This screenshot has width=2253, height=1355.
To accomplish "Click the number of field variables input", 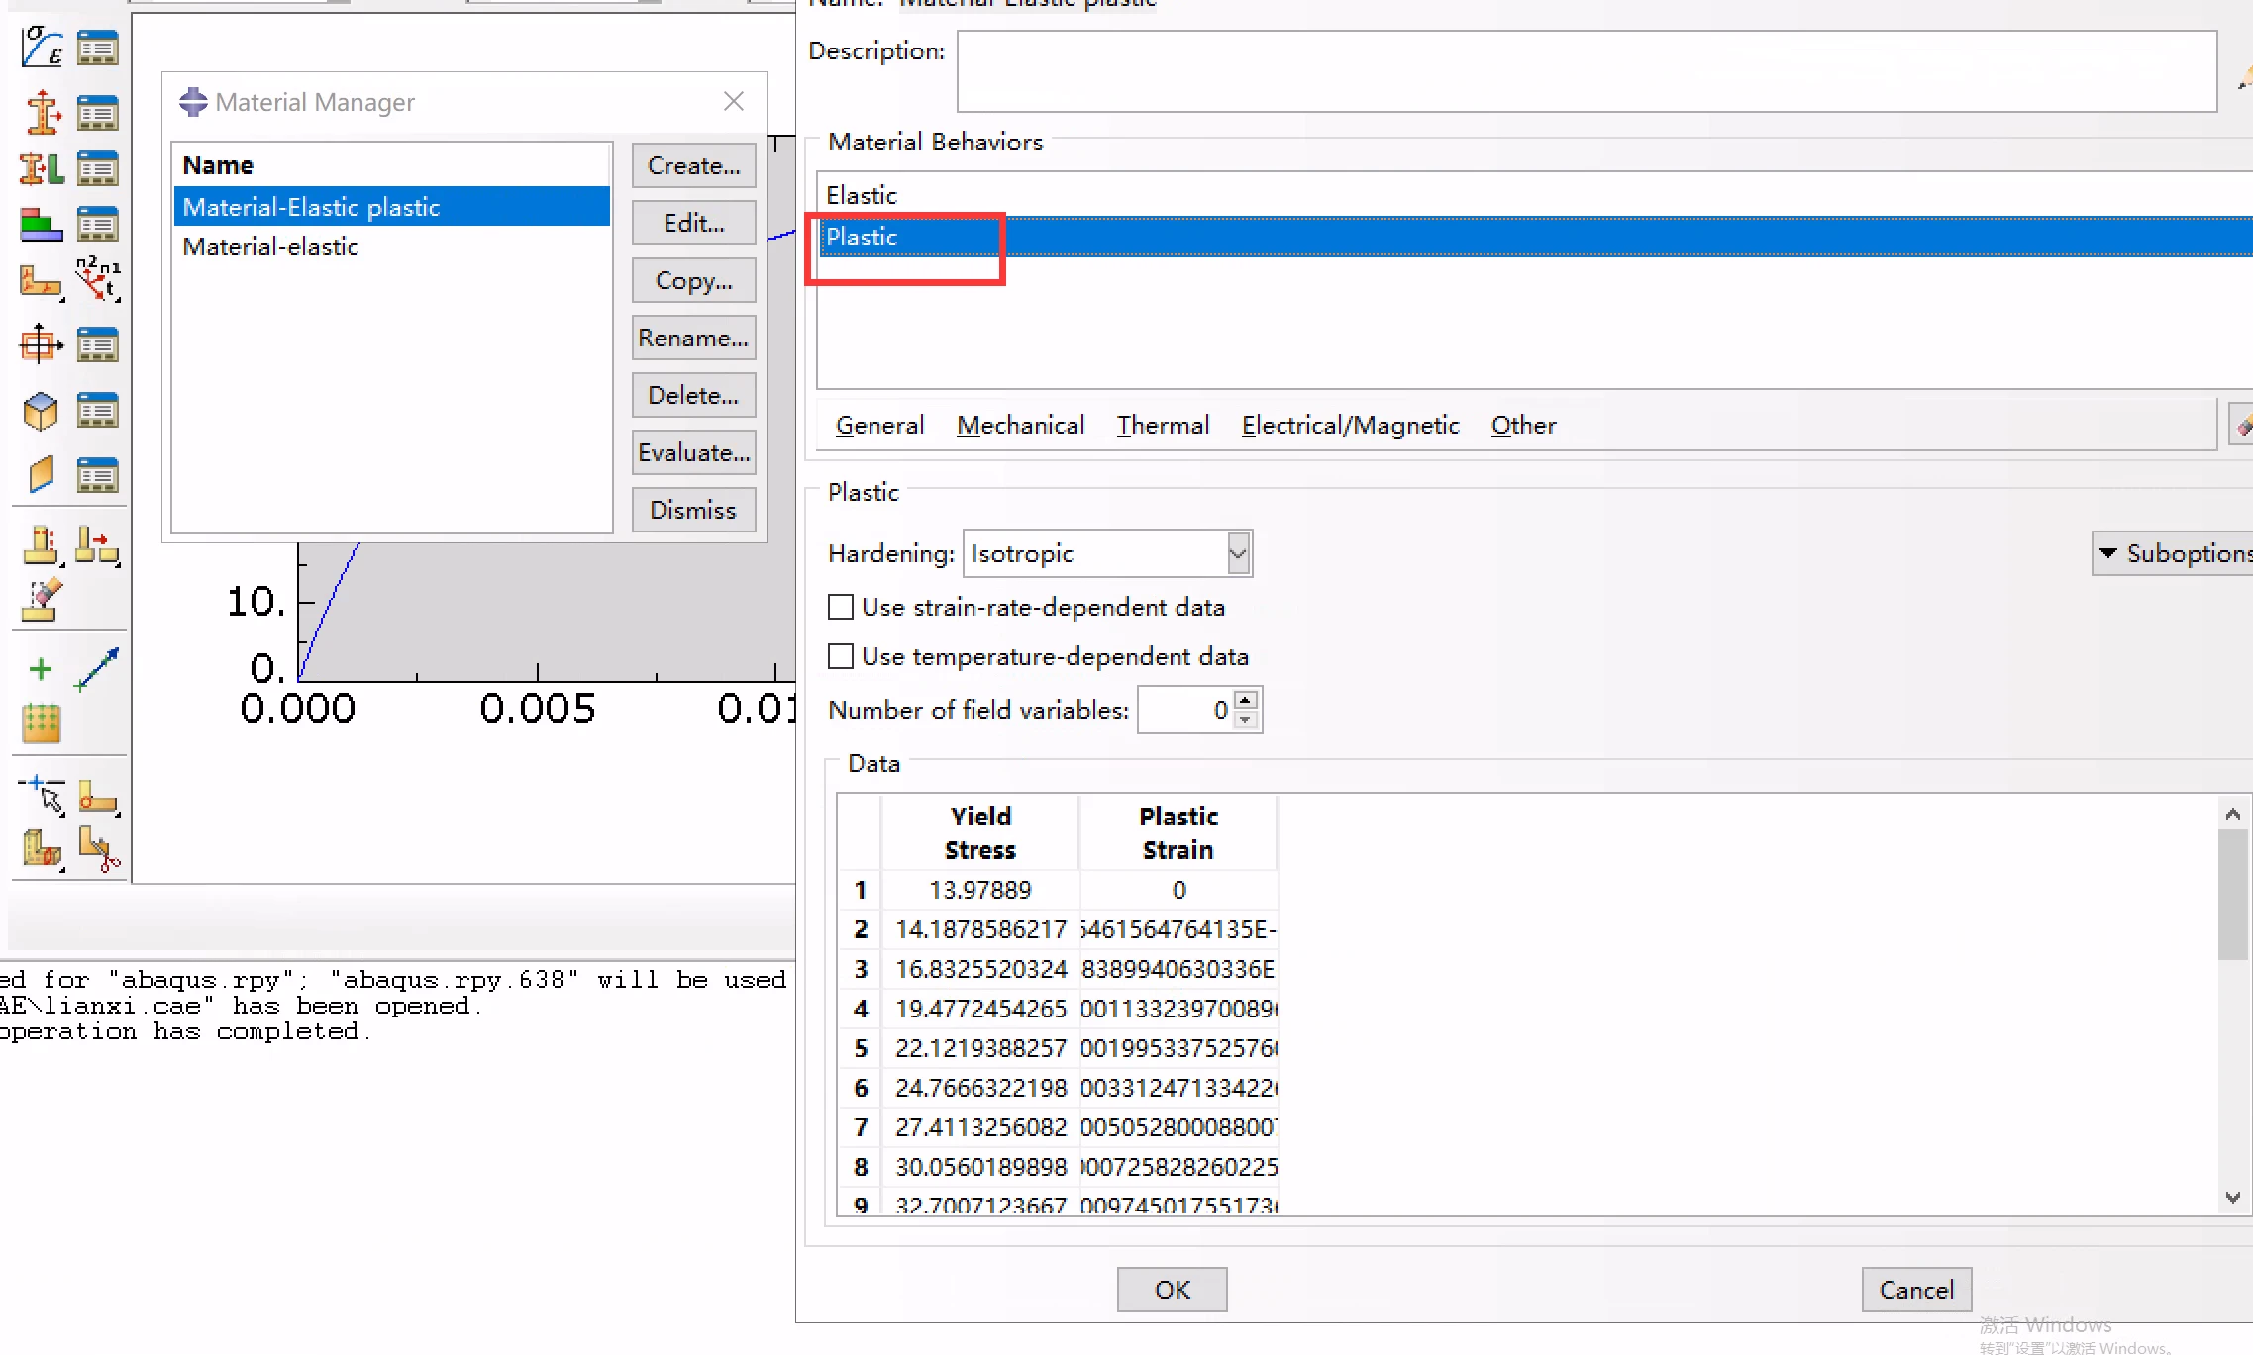I will click(x=1186, y=710).
